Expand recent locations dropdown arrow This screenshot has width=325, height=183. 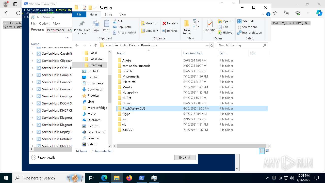coord(90,45)
